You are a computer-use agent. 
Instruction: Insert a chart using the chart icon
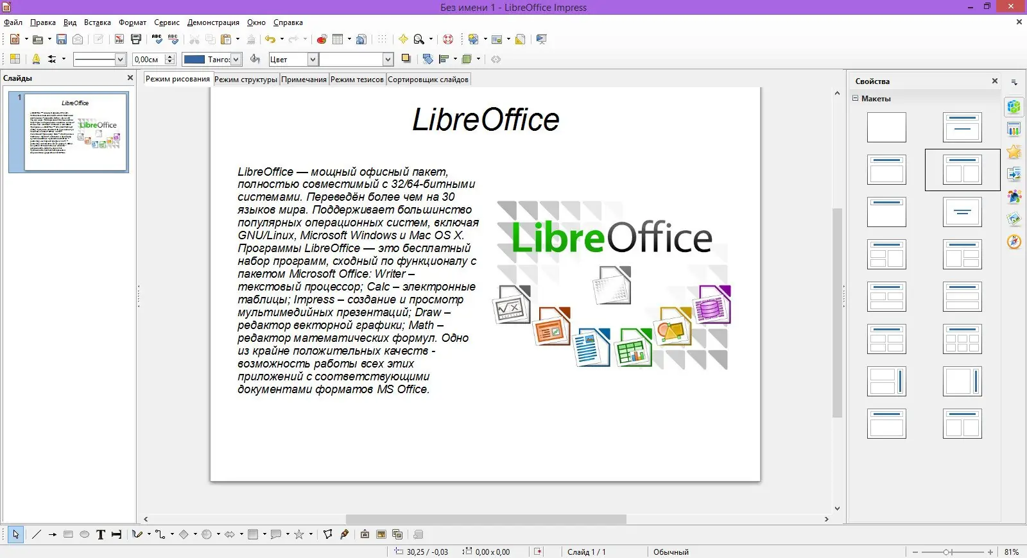point(322,39)
